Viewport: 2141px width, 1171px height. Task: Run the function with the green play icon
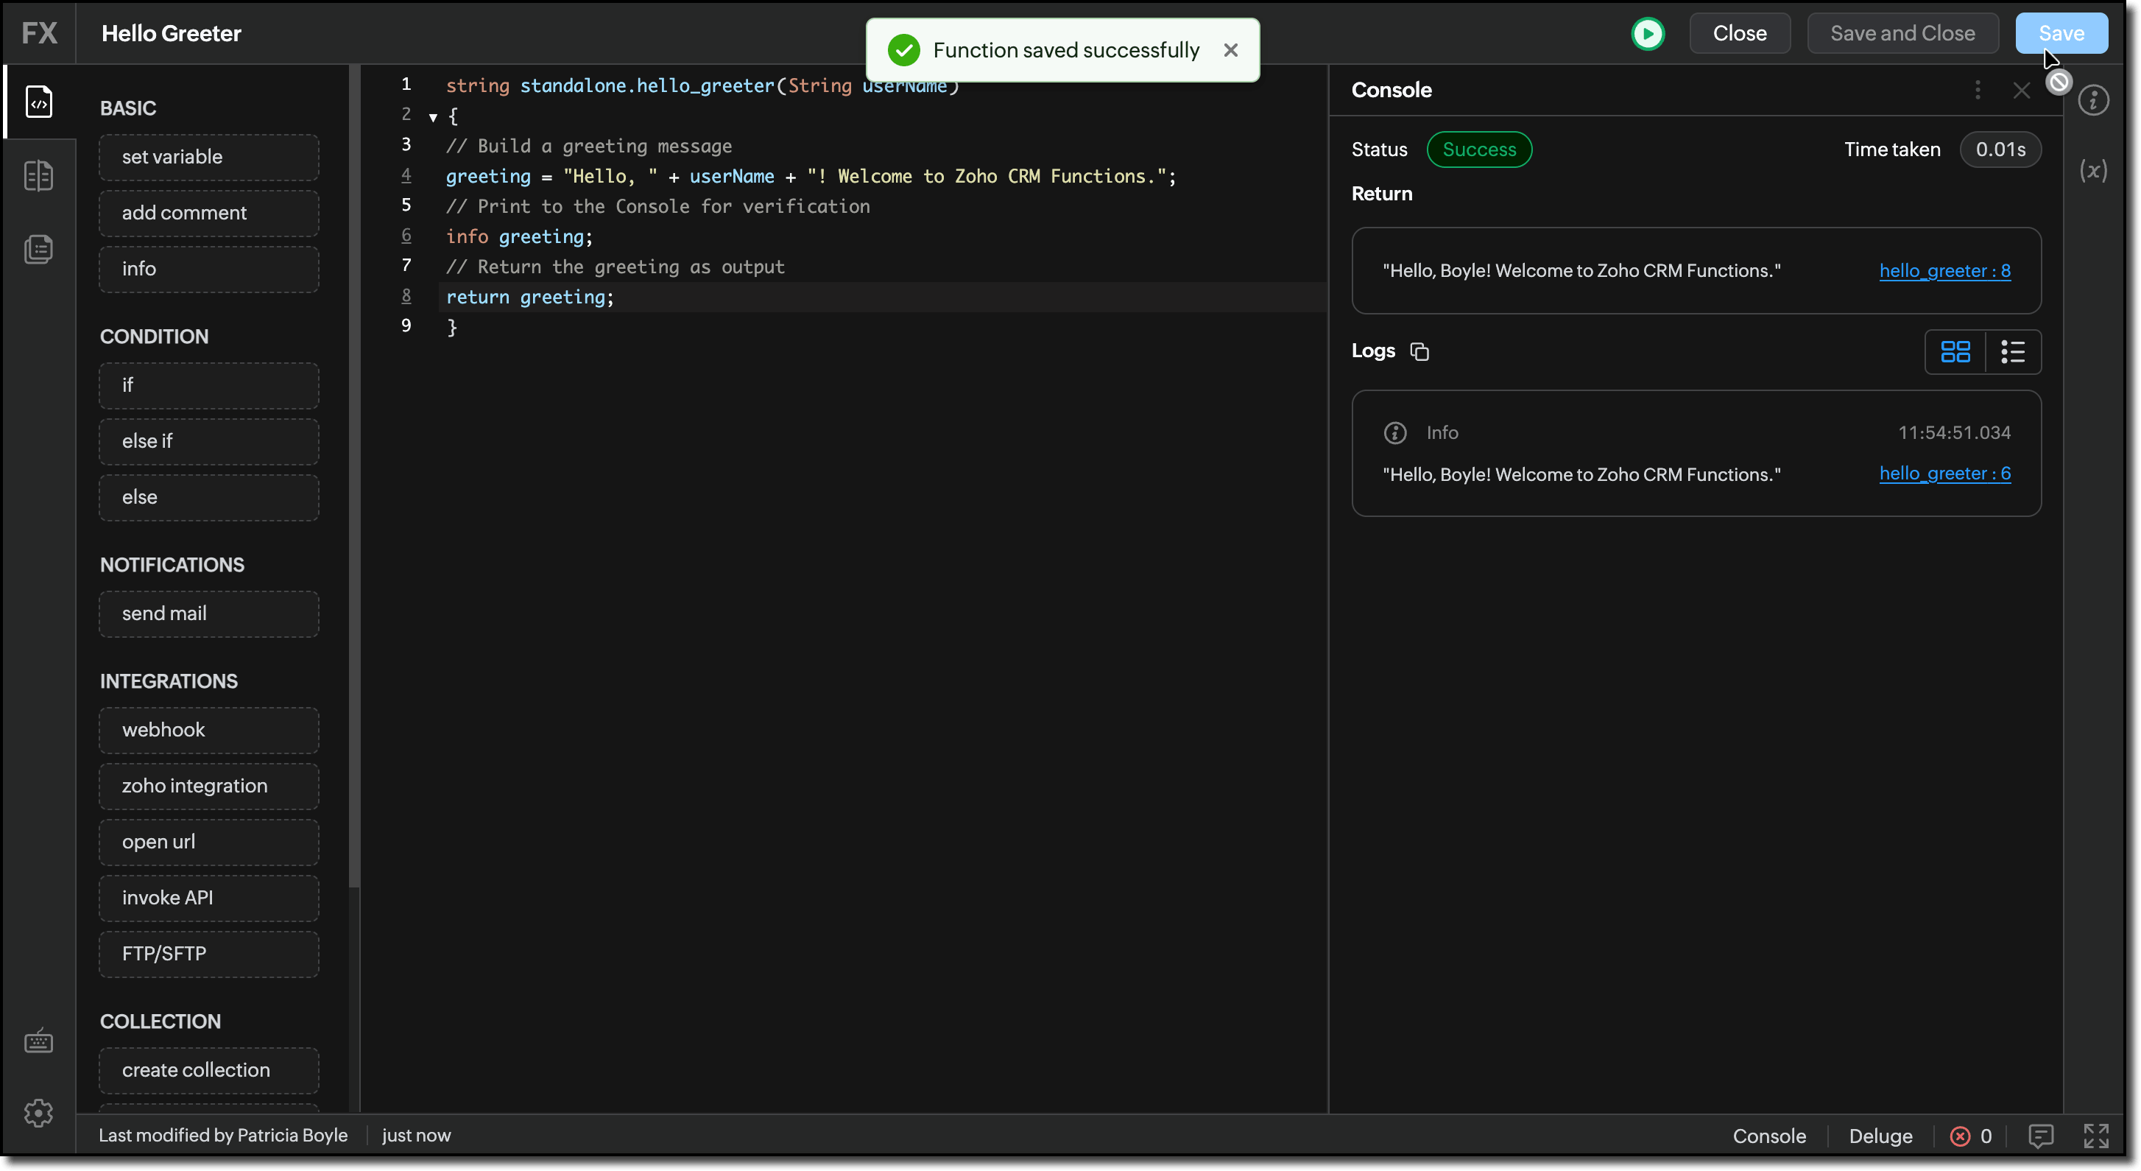(x=1647, y=33)
